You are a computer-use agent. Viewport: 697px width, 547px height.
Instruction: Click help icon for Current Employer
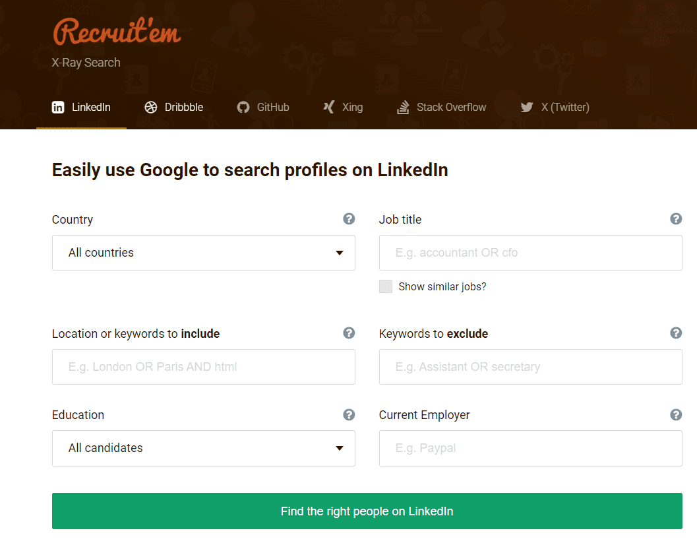click(676, 414)
